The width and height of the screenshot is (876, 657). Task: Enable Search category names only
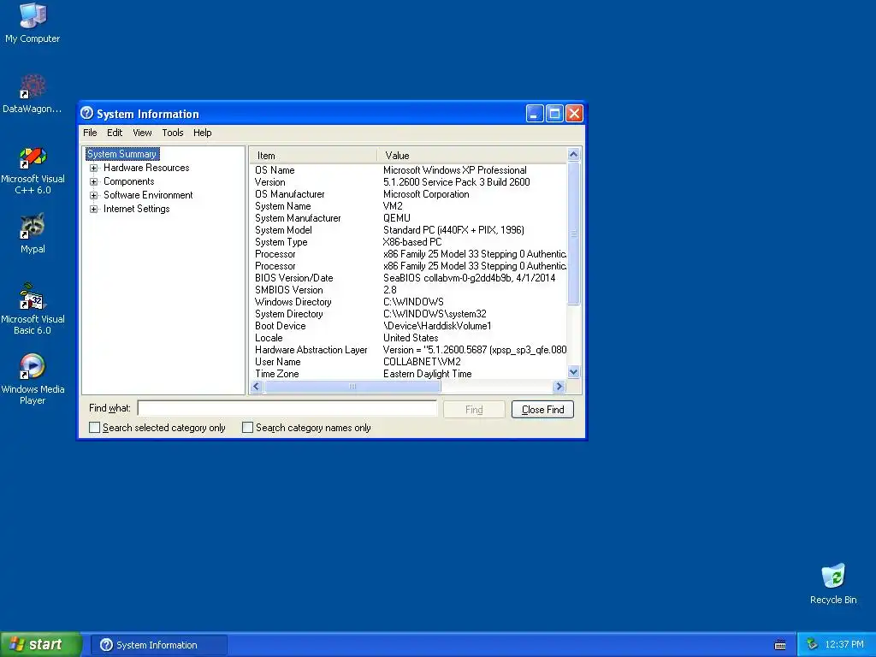pos(247,428)
